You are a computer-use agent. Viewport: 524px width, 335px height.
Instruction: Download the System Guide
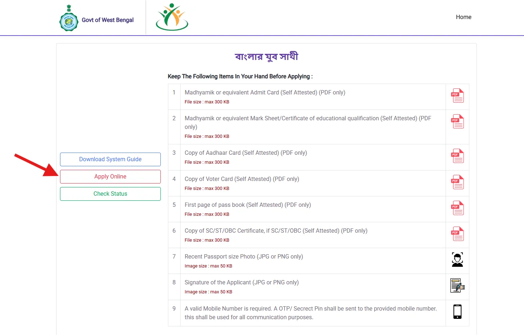pos(110,159)
